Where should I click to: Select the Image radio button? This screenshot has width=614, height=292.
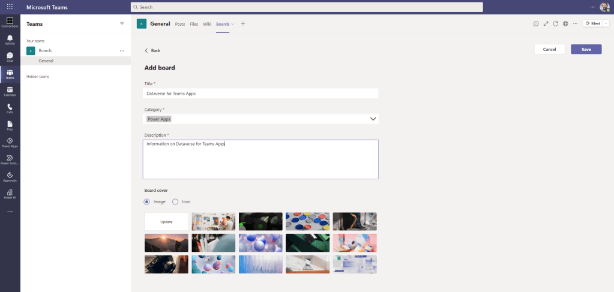(x=147, y=201)
